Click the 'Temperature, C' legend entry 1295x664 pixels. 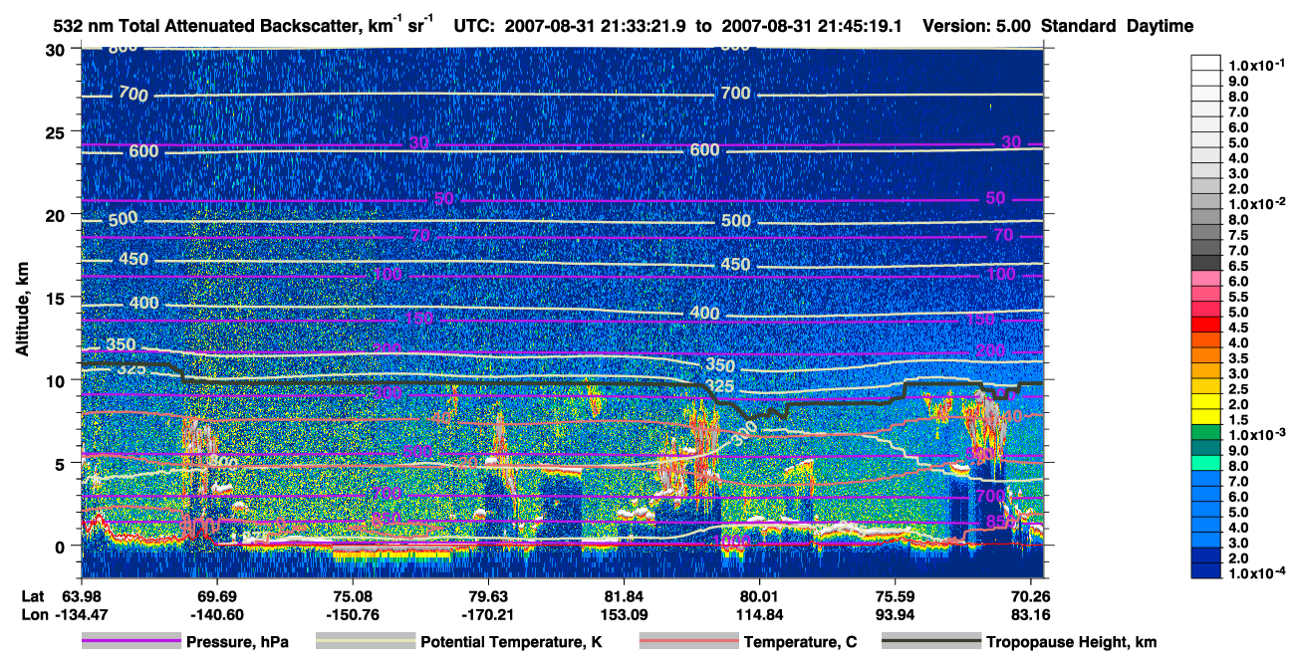[800, 642]
